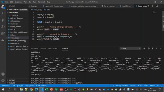Open Excel from taskbar
Screen dimensions: 164x92
(46, 89)
